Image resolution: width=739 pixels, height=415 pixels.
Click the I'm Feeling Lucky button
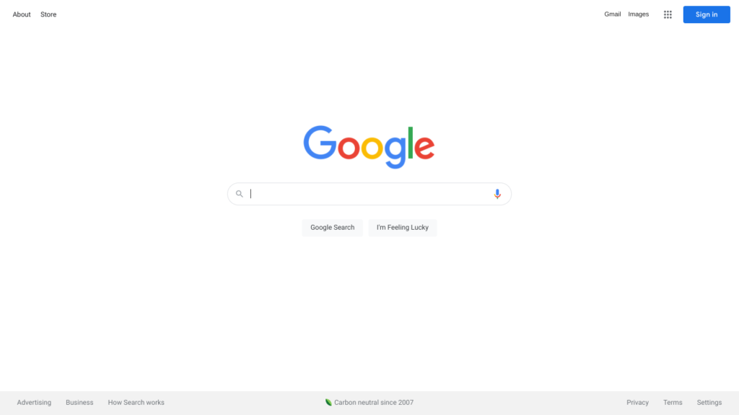[403, 228]
